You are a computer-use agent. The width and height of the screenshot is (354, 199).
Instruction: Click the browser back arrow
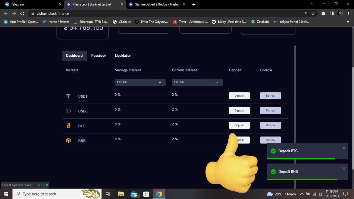point(6,14)
